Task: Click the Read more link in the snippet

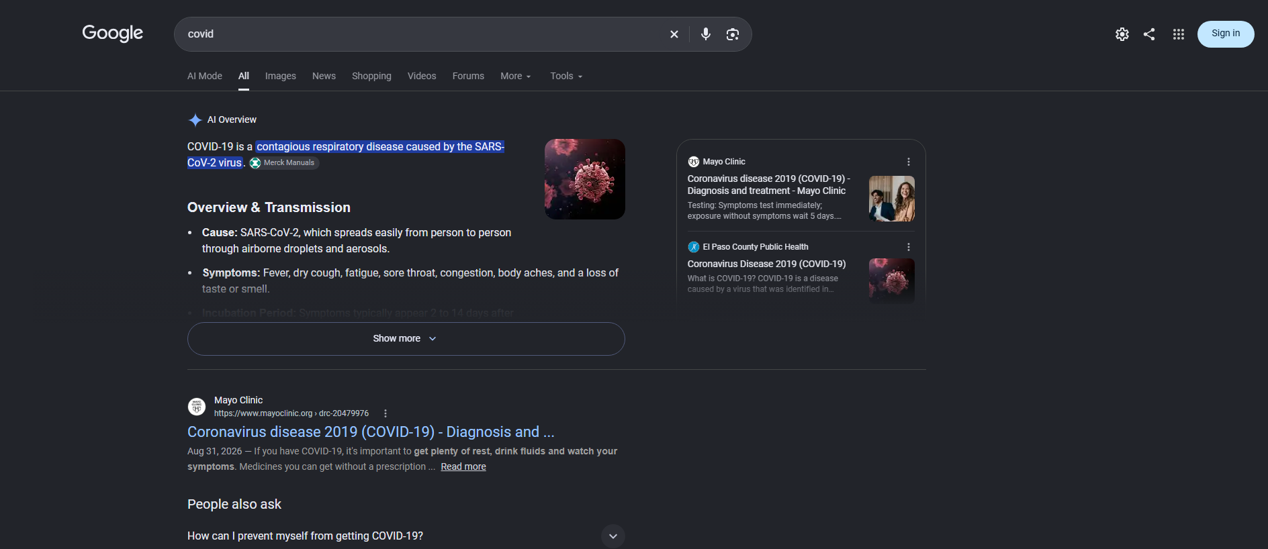Action: 463,467
